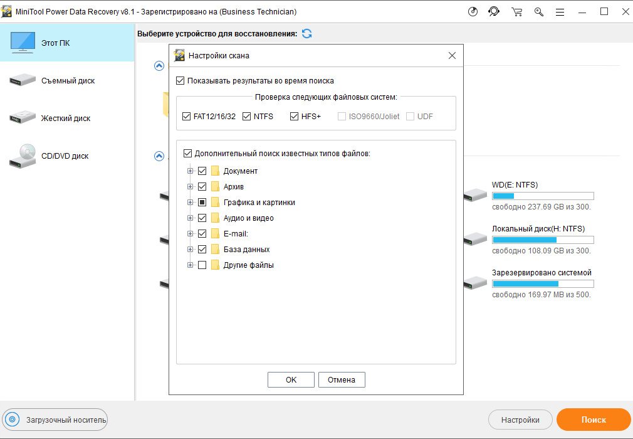The width and height of the screenshot is (633, 439).
Task: Click the Локальный диск(H: NTFS) drive icon
Action: [x=475, y=239]
